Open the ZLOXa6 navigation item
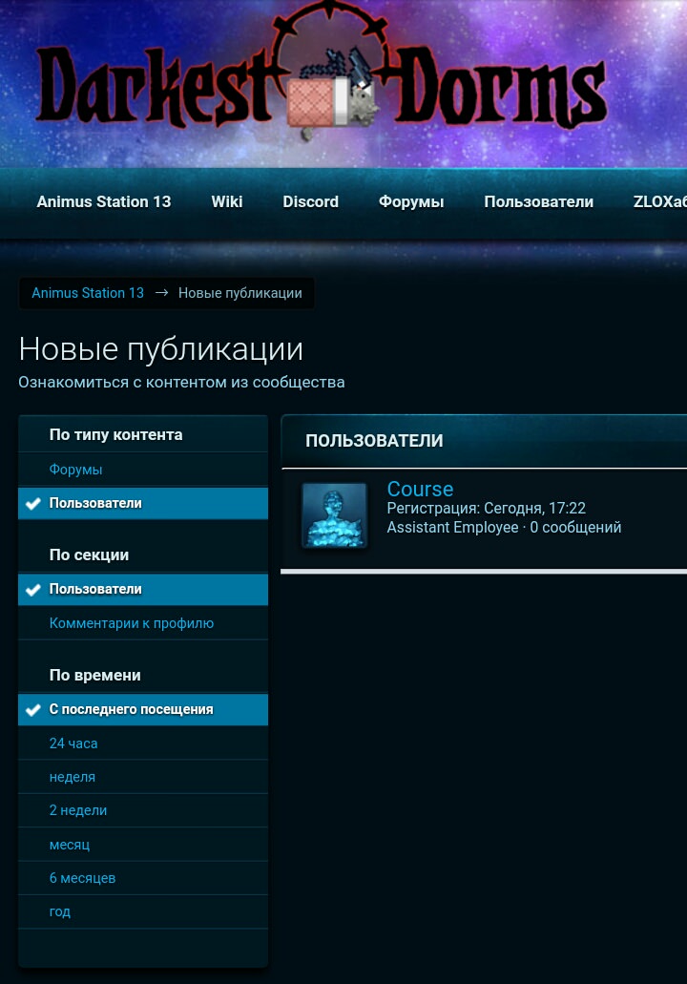 coord(660,201)
